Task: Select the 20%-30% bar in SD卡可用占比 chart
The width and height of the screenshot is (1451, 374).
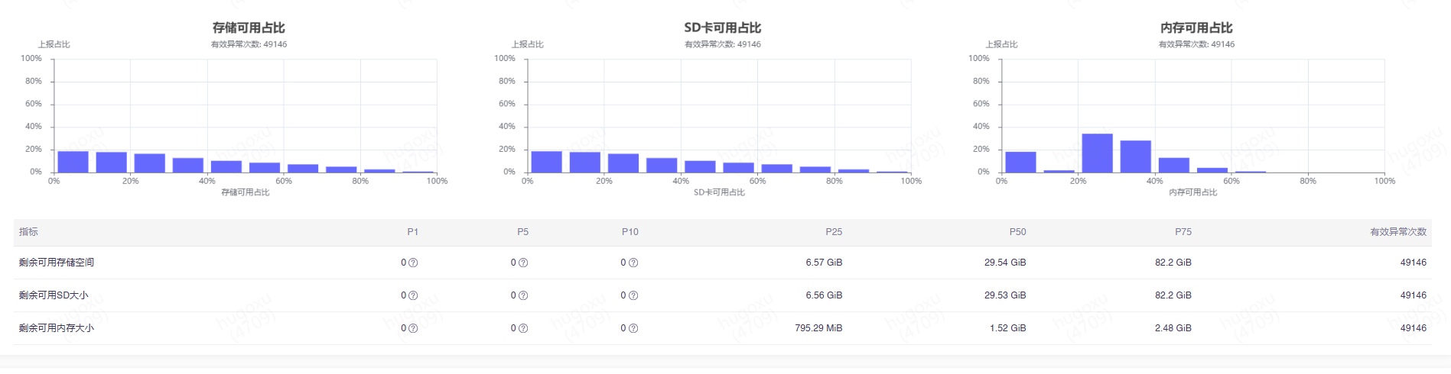Action: (623, 163)
